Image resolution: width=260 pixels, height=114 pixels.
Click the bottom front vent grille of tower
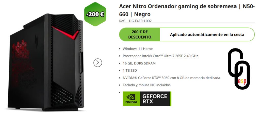(x=63, y=96)
